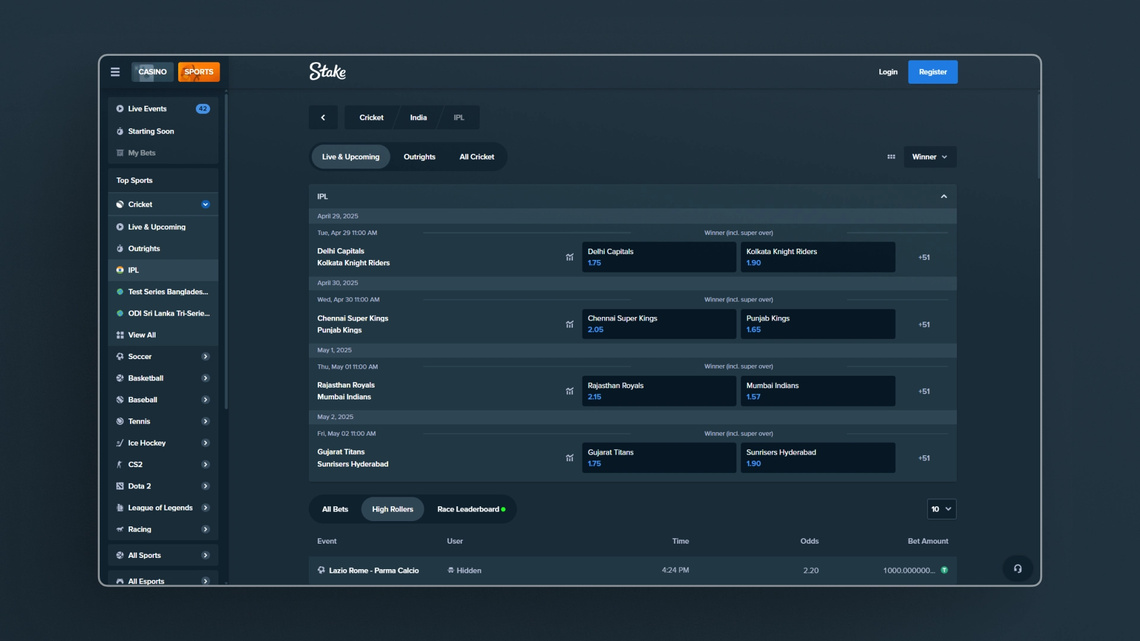Click the Basketball icon in sidebar
The height and width of the screenshot is (641, 1140).
click(x=120, y=378)
